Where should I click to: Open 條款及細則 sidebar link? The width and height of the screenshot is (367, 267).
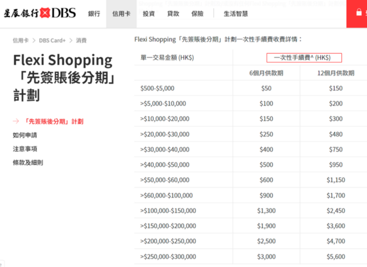click(x=28, y=163)
